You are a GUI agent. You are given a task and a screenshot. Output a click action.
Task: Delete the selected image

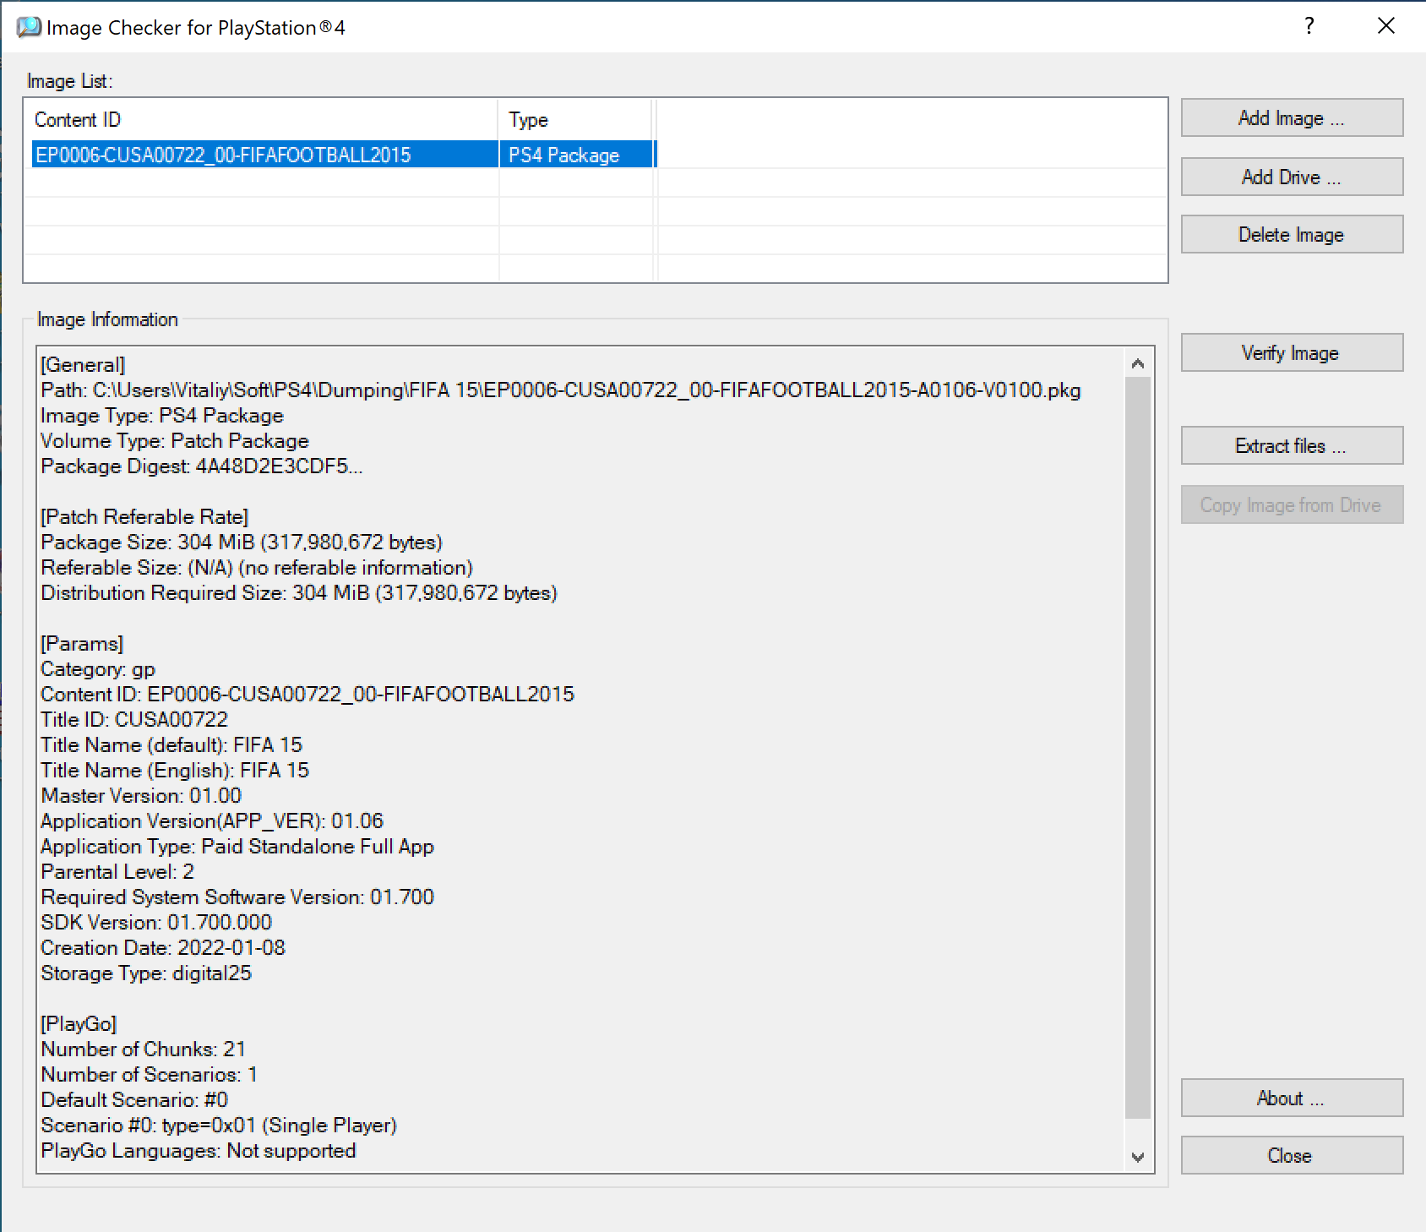[1292, 235]
